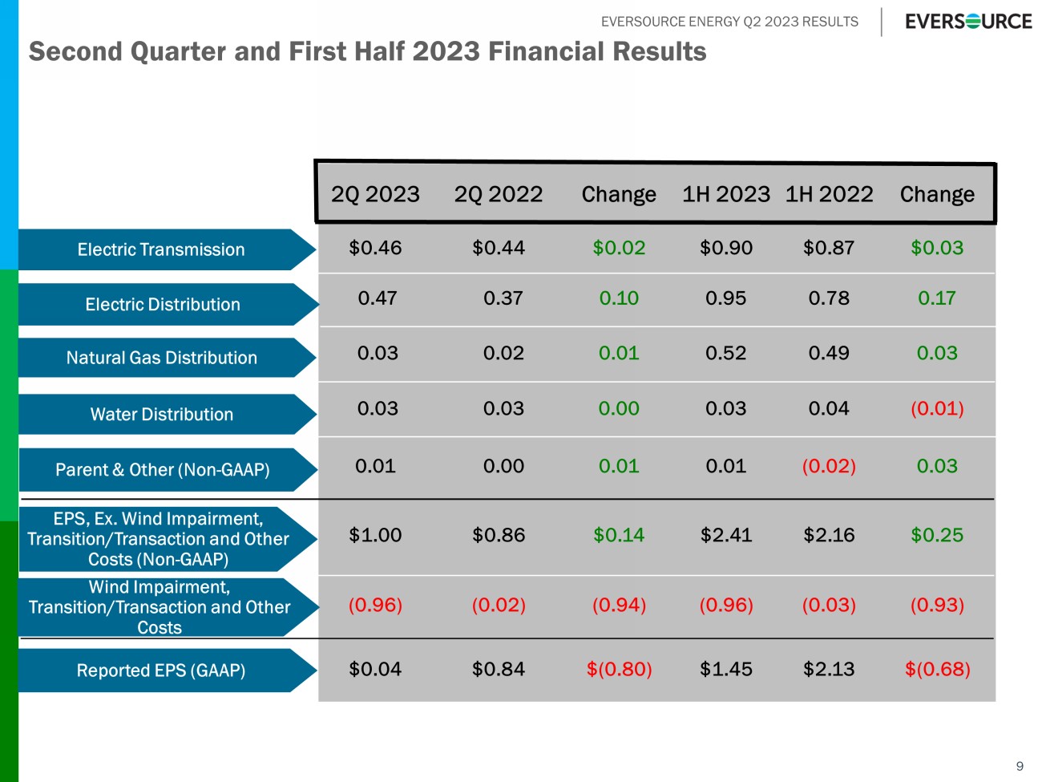1042x782 pixels.
Task: Click Electric Distribution 2Q 2022 value '0.37'
Action: point(503,298)
